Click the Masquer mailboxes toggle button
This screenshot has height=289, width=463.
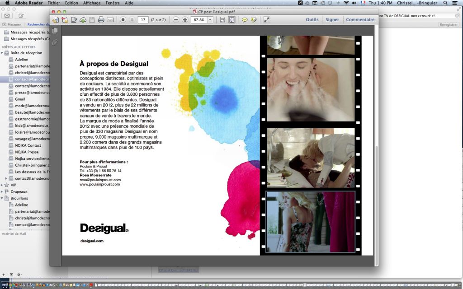click(x=12, y=24)
